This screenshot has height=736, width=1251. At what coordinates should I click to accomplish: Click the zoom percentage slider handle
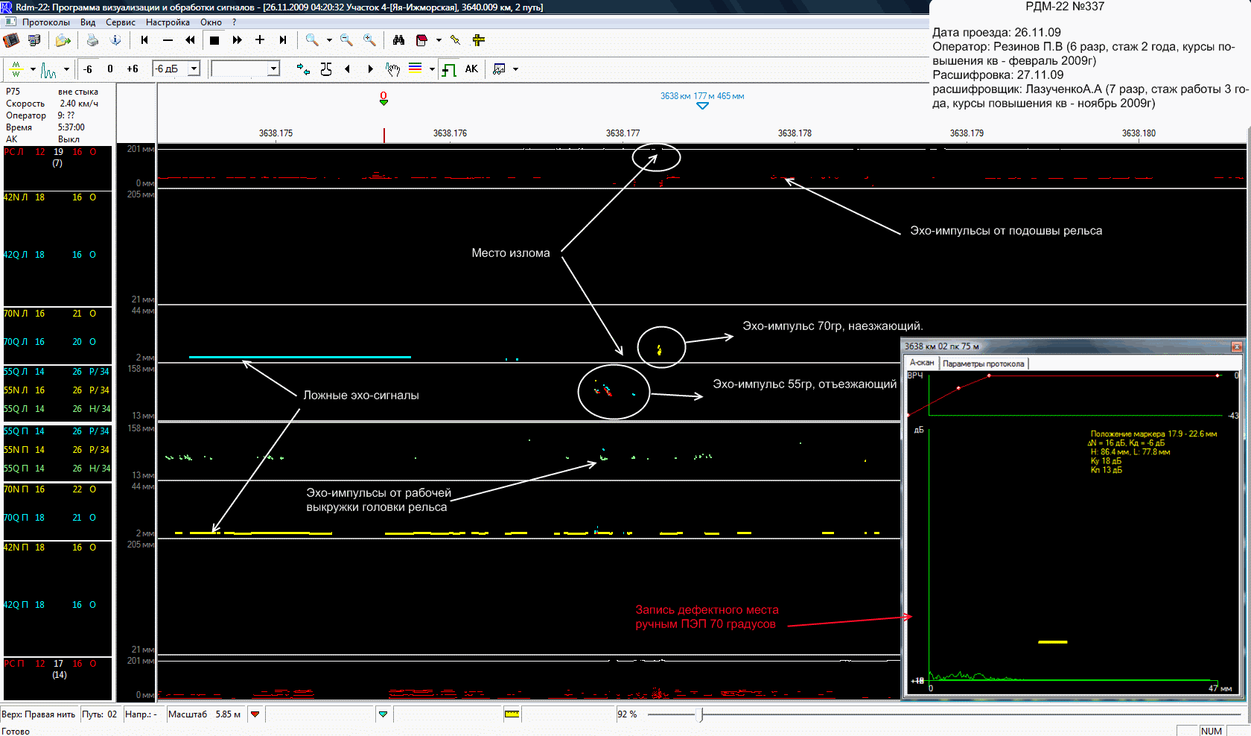point(698,715)
